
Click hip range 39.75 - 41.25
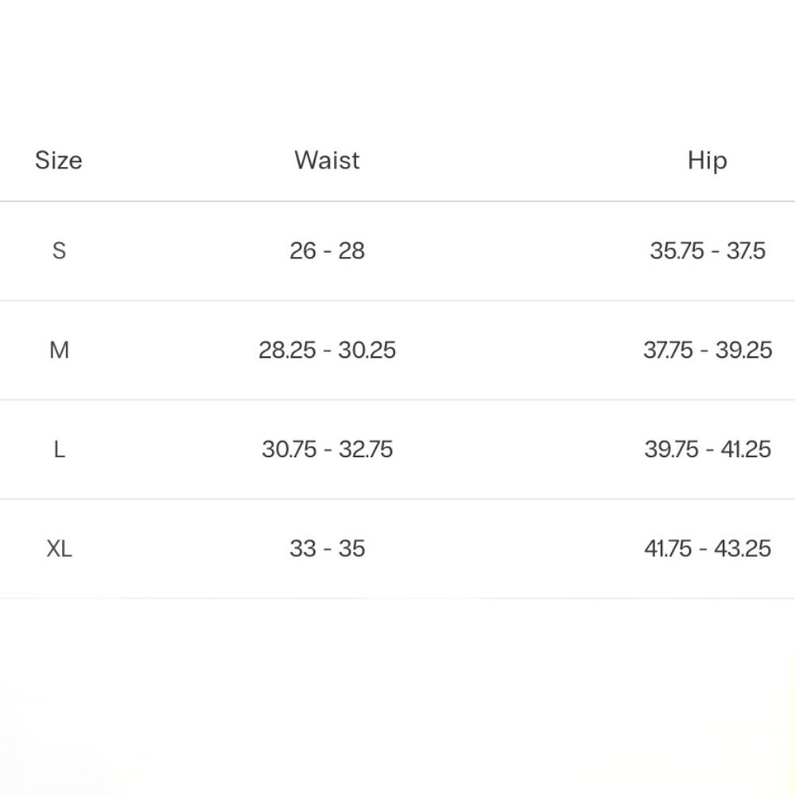click(707, 449)
